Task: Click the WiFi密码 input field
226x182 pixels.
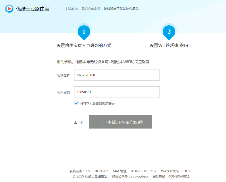Action: (117, 92)
